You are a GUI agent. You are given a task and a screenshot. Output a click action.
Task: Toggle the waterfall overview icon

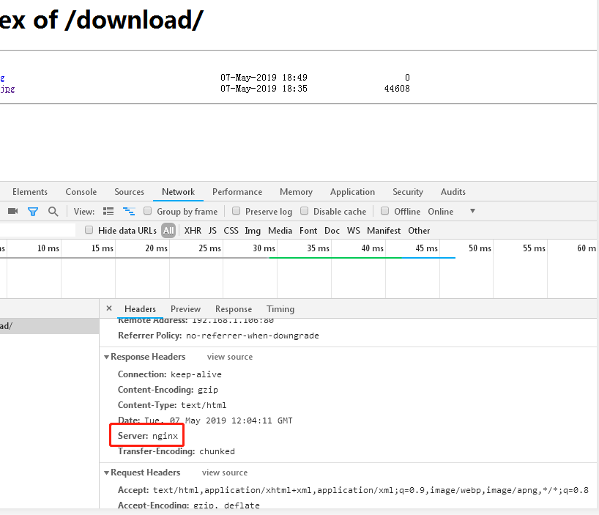(x=129, y=212)
